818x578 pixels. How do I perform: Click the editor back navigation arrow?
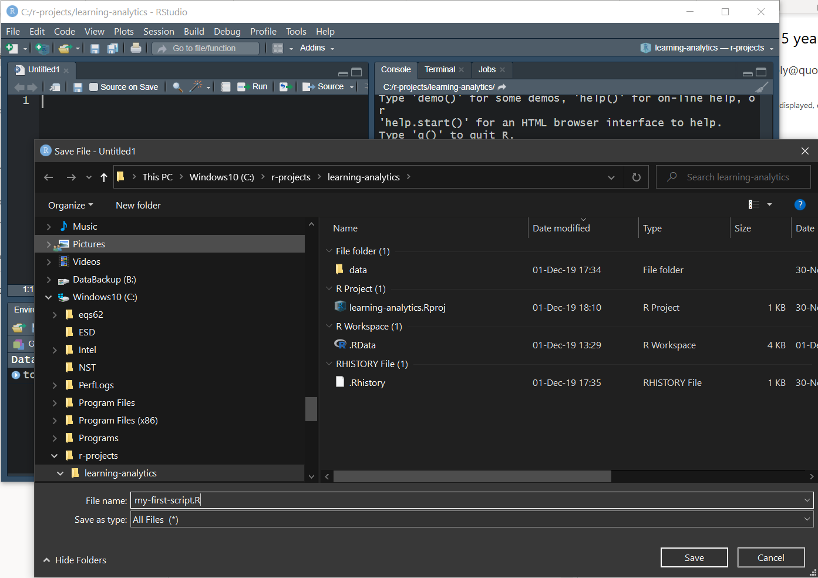pos(19,87)
